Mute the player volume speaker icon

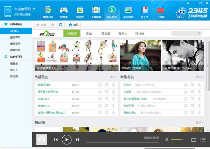coord(167,140)
